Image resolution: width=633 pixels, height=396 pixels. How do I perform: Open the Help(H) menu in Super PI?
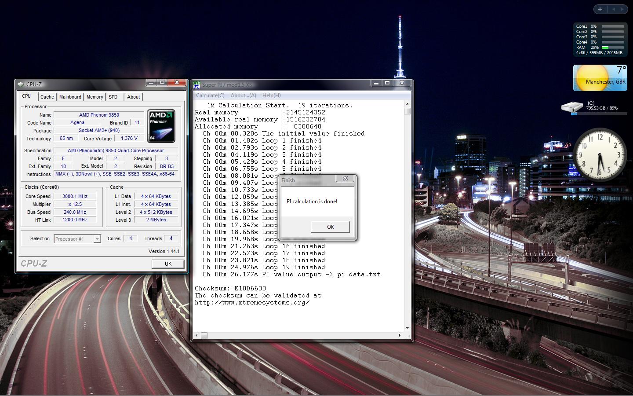271,95
